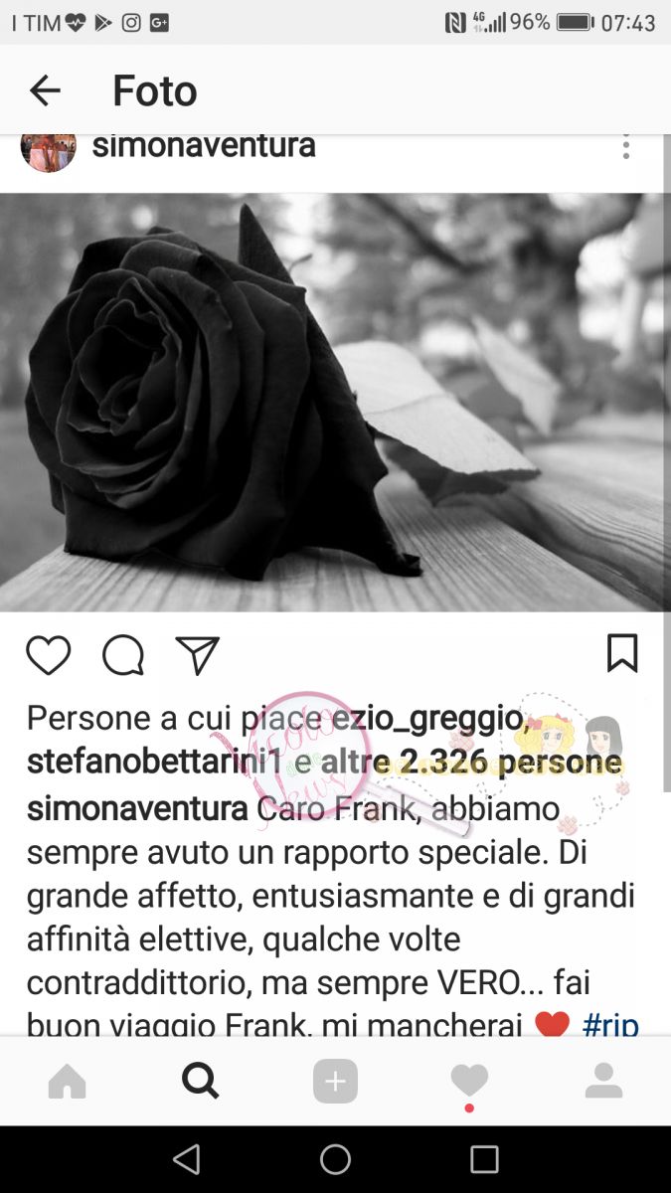671x1193 pixels.
Task: Create a new post with plus icon
Action: pyautogui.click(x=335, y=1082)
